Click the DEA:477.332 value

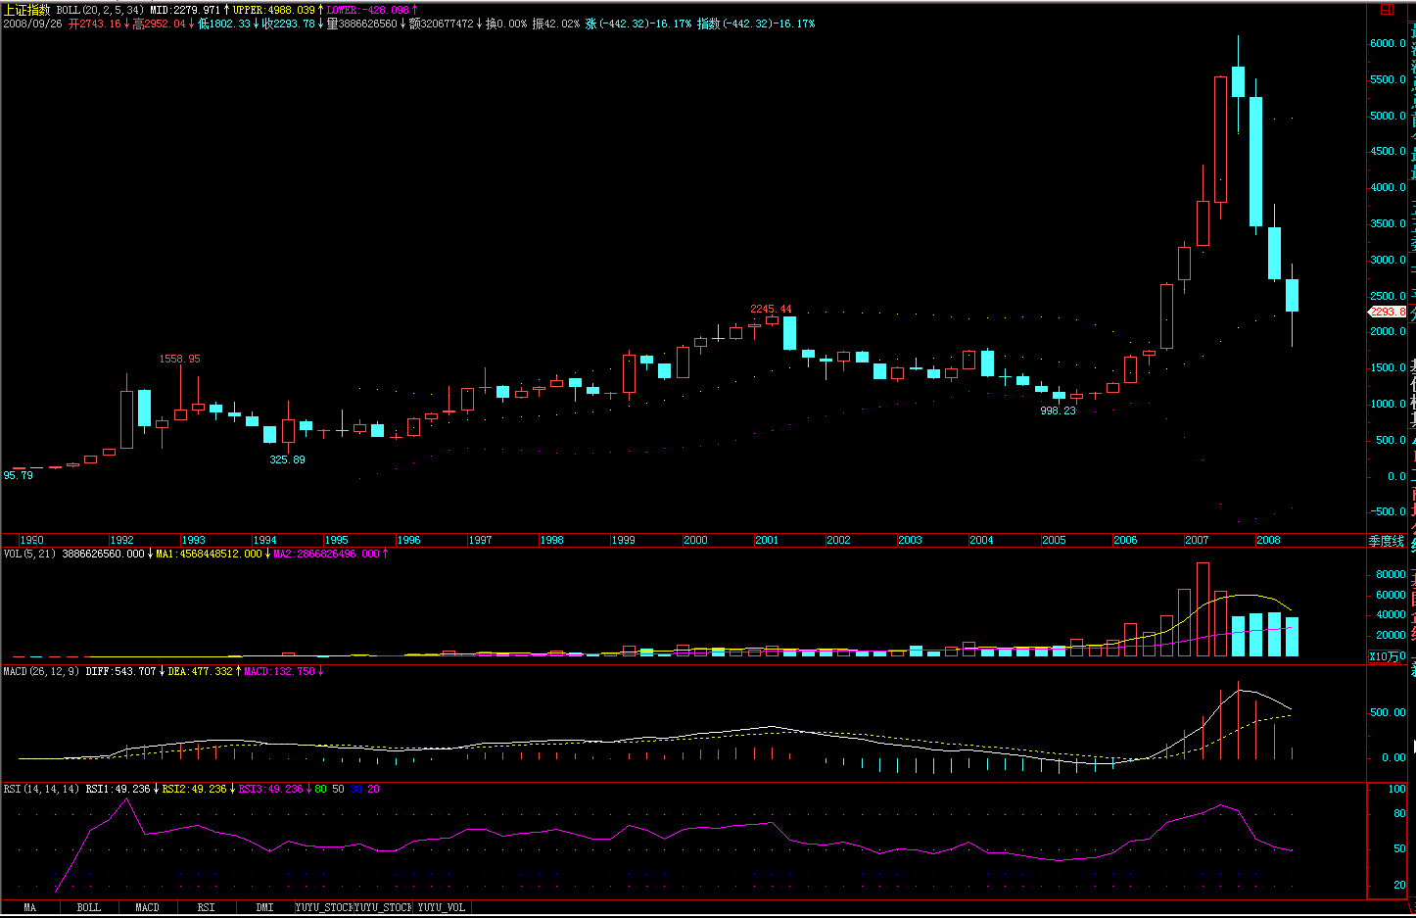click(200, 671)
